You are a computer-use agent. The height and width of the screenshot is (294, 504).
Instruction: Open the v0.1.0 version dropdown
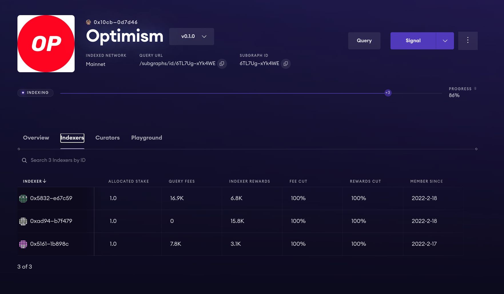192,36
